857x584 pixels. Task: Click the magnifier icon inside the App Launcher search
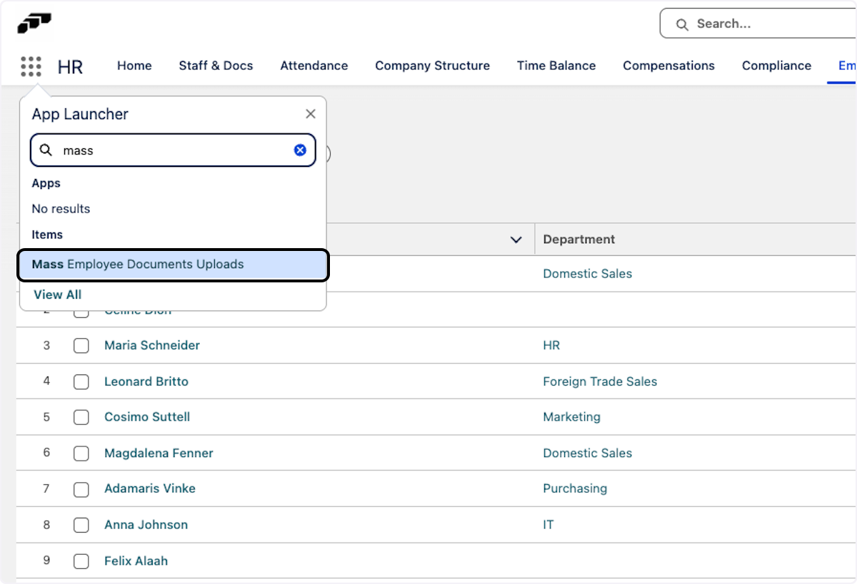pyautogui.click(x=46, y=150)
